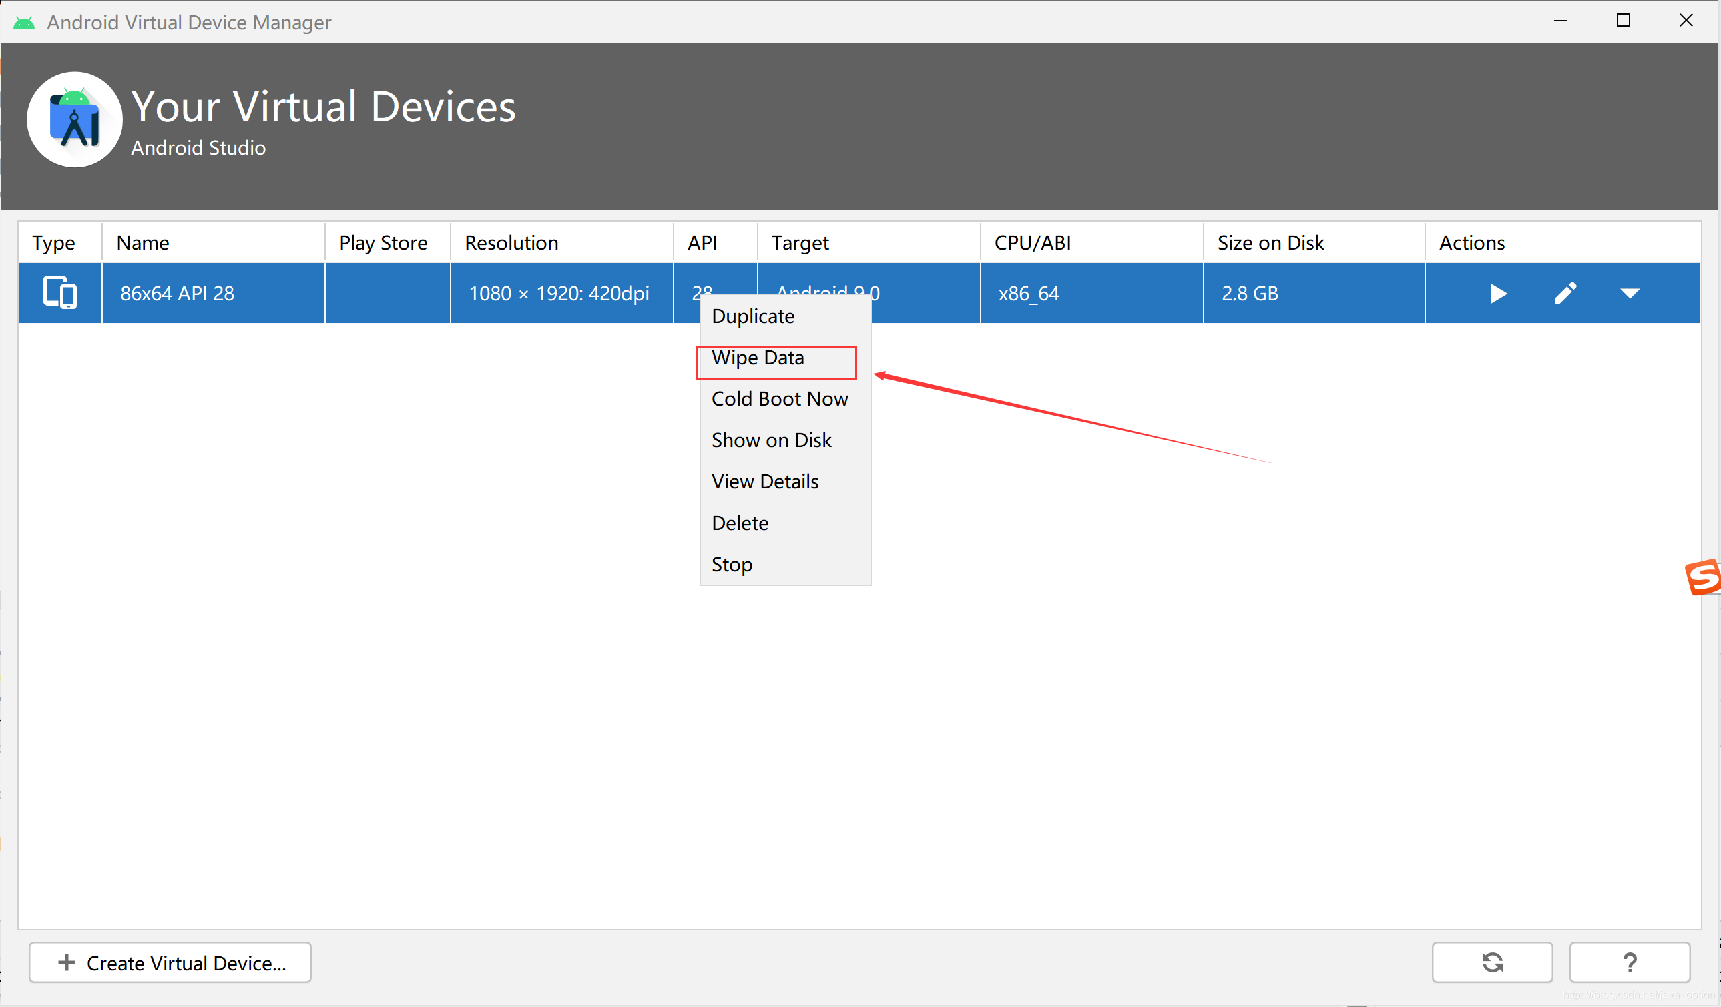Screen dimensions: 1721x1007
Task: Select Cold Boot Now option
Action: coord(779,398)
